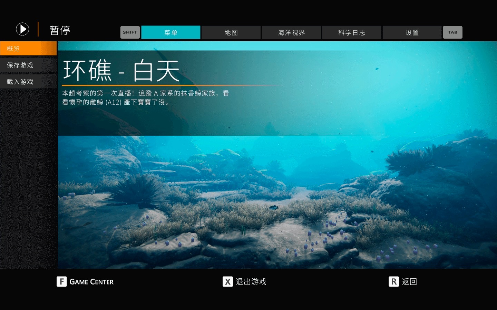Click the R key icon next to 返回
The width and height of the screenshot is (497, 310).
click(x=393, y=282)
